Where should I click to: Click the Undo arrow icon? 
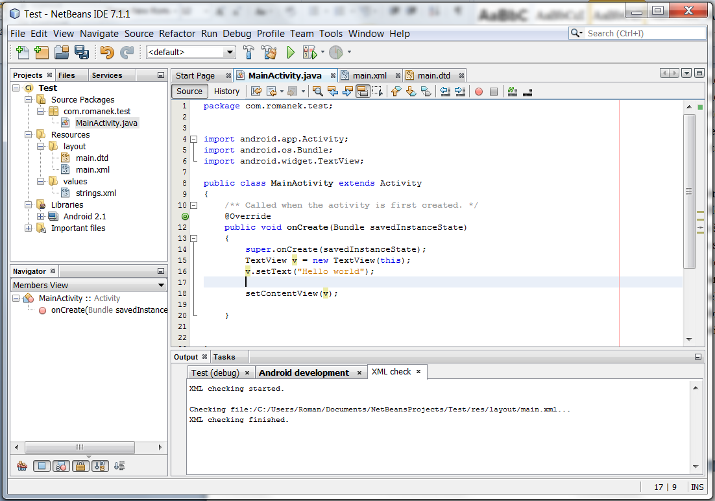(x=106, y=53)
